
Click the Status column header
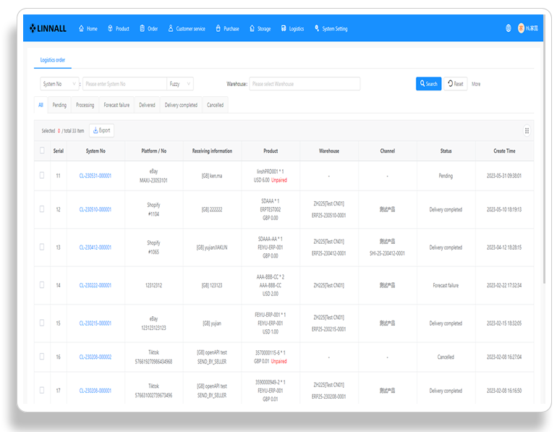click(446, 151)
